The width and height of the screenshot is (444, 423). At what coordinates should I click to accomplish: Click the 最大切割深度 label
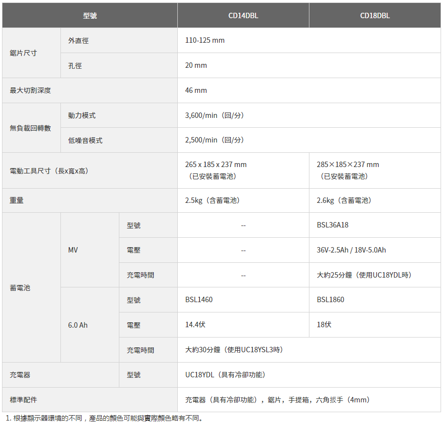tap(30, 90)
